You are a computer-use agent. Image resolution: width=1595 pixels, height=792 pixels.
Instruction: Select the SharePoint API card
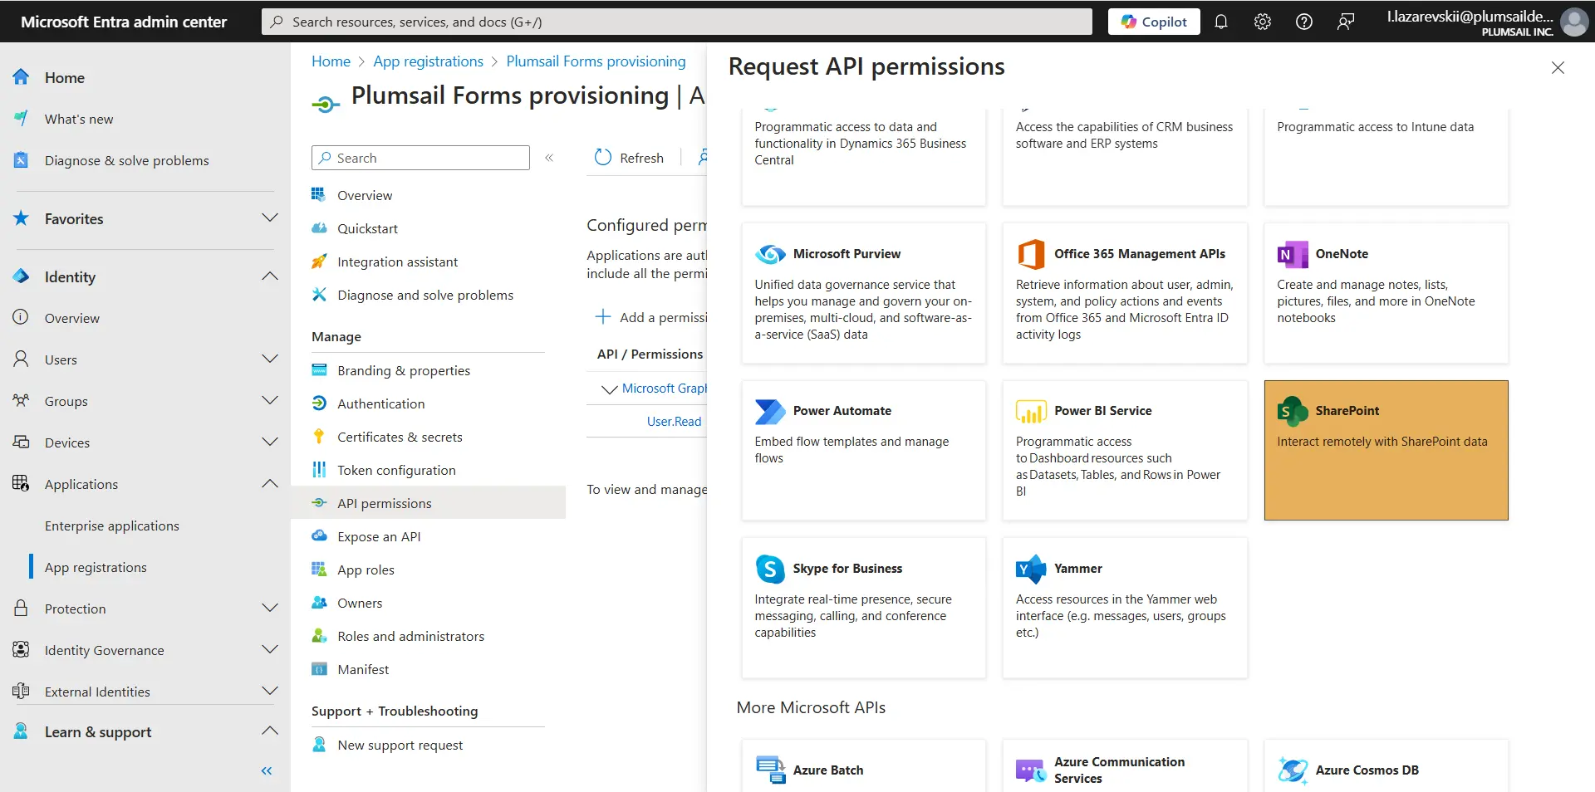click(1386, 450)
